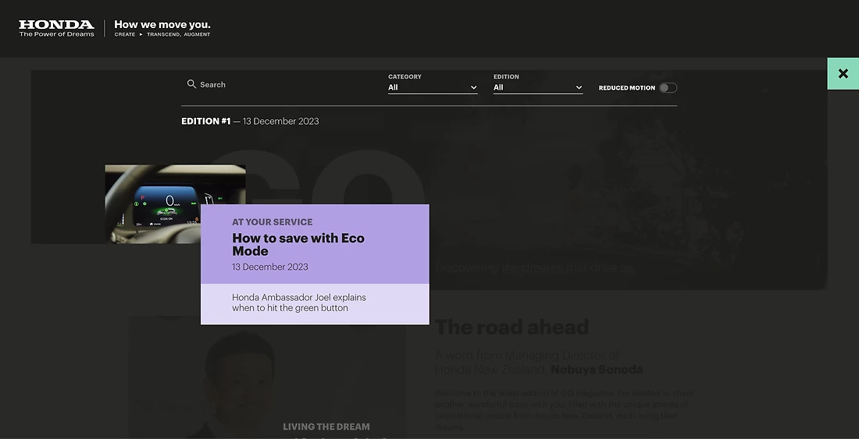859x439 pixels.
Task: Open the Edition dropdown showing All
Action: pyautogui.click(x=536, y=87)
